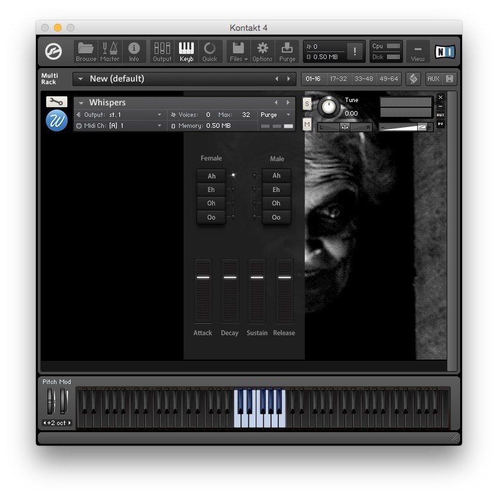Go to the next multi preset
Viewport: 498px width, 497px height.
(289, 78)
